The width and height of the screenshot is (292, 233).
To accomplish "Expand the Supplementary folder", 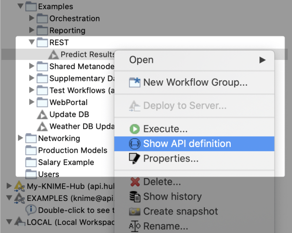I will (x=32, y=78).
